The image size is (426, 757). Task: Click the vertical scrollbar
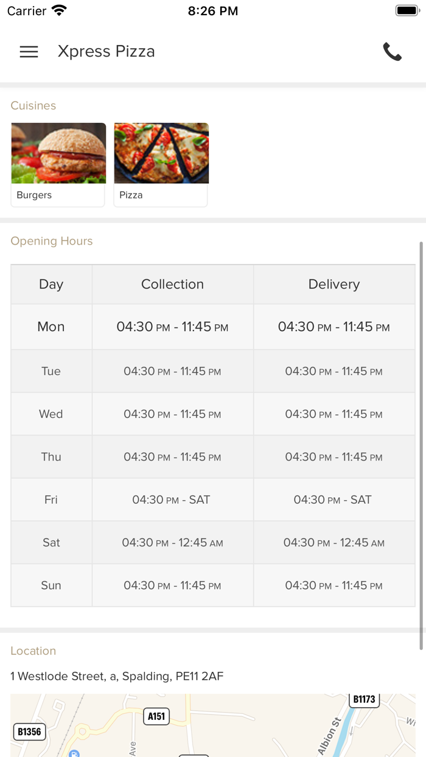coord(421,444)
